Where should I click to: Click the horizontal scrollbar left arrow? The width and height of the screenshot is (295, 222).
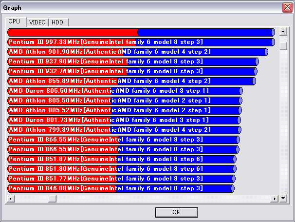coord(11,199)
